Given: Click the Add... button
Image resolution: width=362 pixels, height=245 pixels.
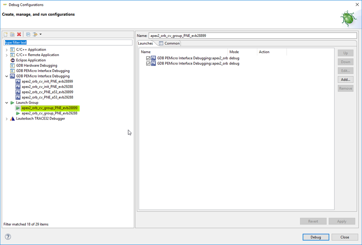Looking at the screenshot, I should [345, 80].
